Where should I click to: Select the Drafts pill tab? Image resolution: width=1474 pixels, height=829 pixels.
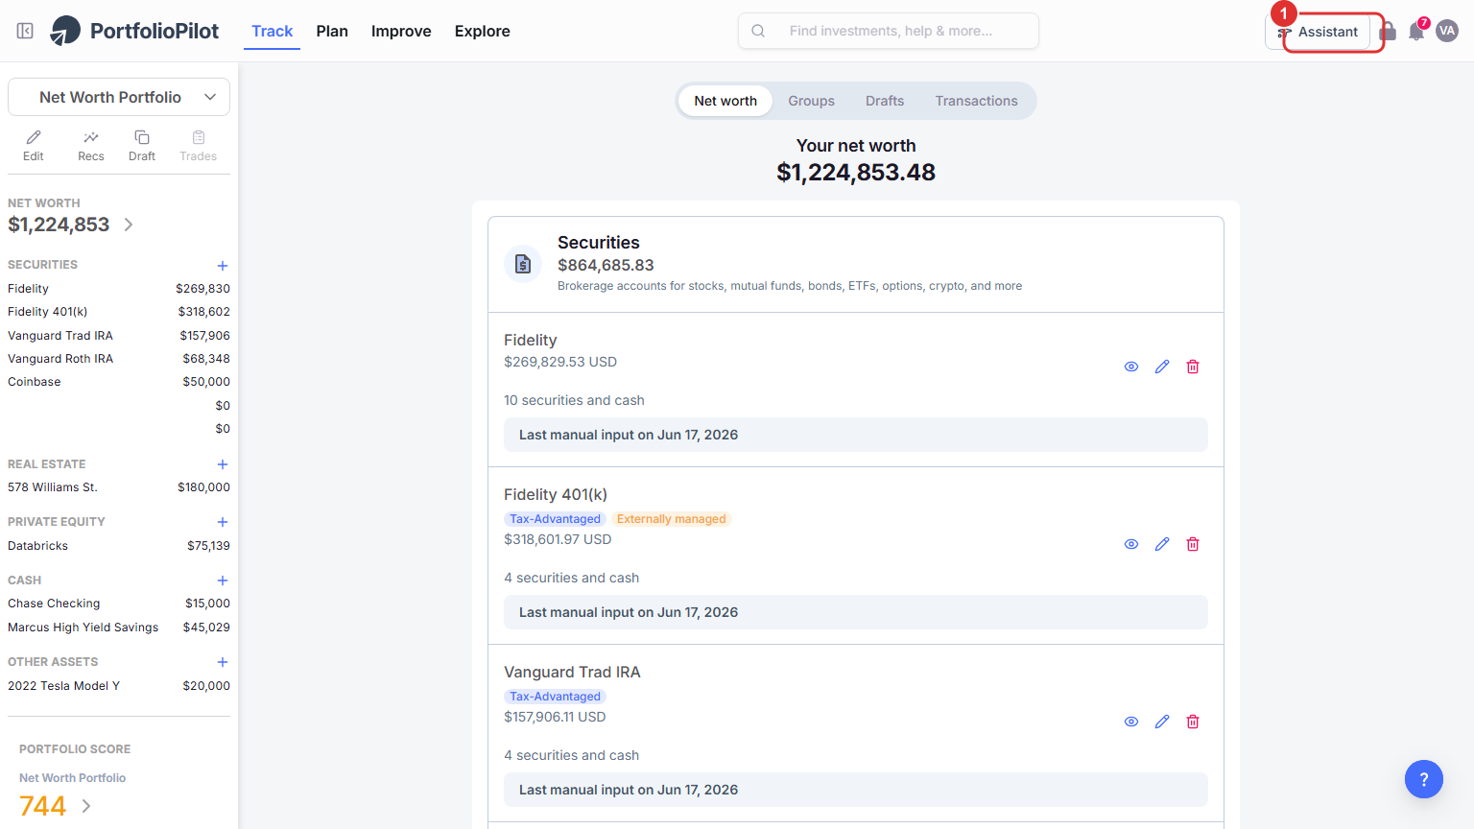(x=885, y=101)
